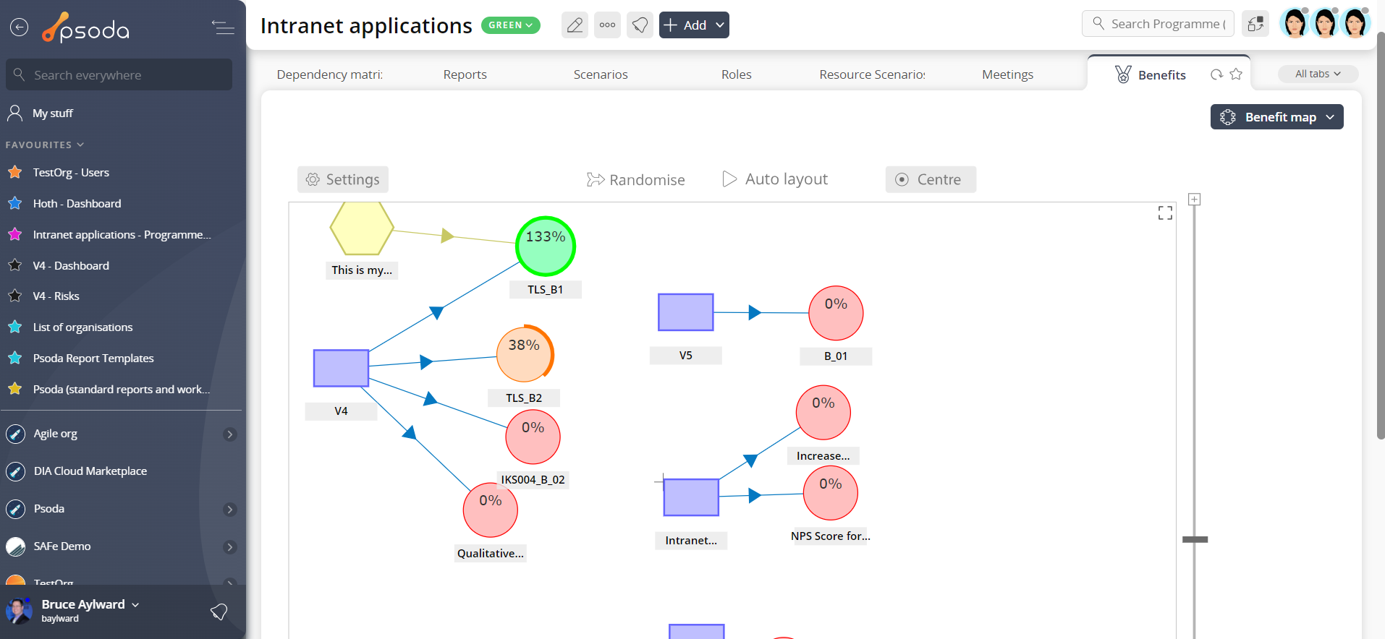Open My stuff link
Screen dimensions: 1385x639
[x=52, y=113]
